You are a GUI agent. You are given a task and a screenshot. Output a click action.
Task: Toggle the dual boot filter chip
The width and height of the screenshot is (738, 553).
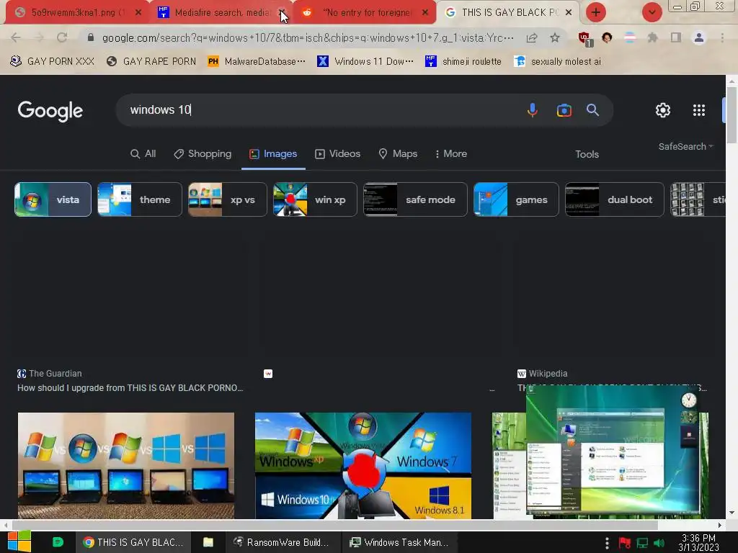(615, 199)
